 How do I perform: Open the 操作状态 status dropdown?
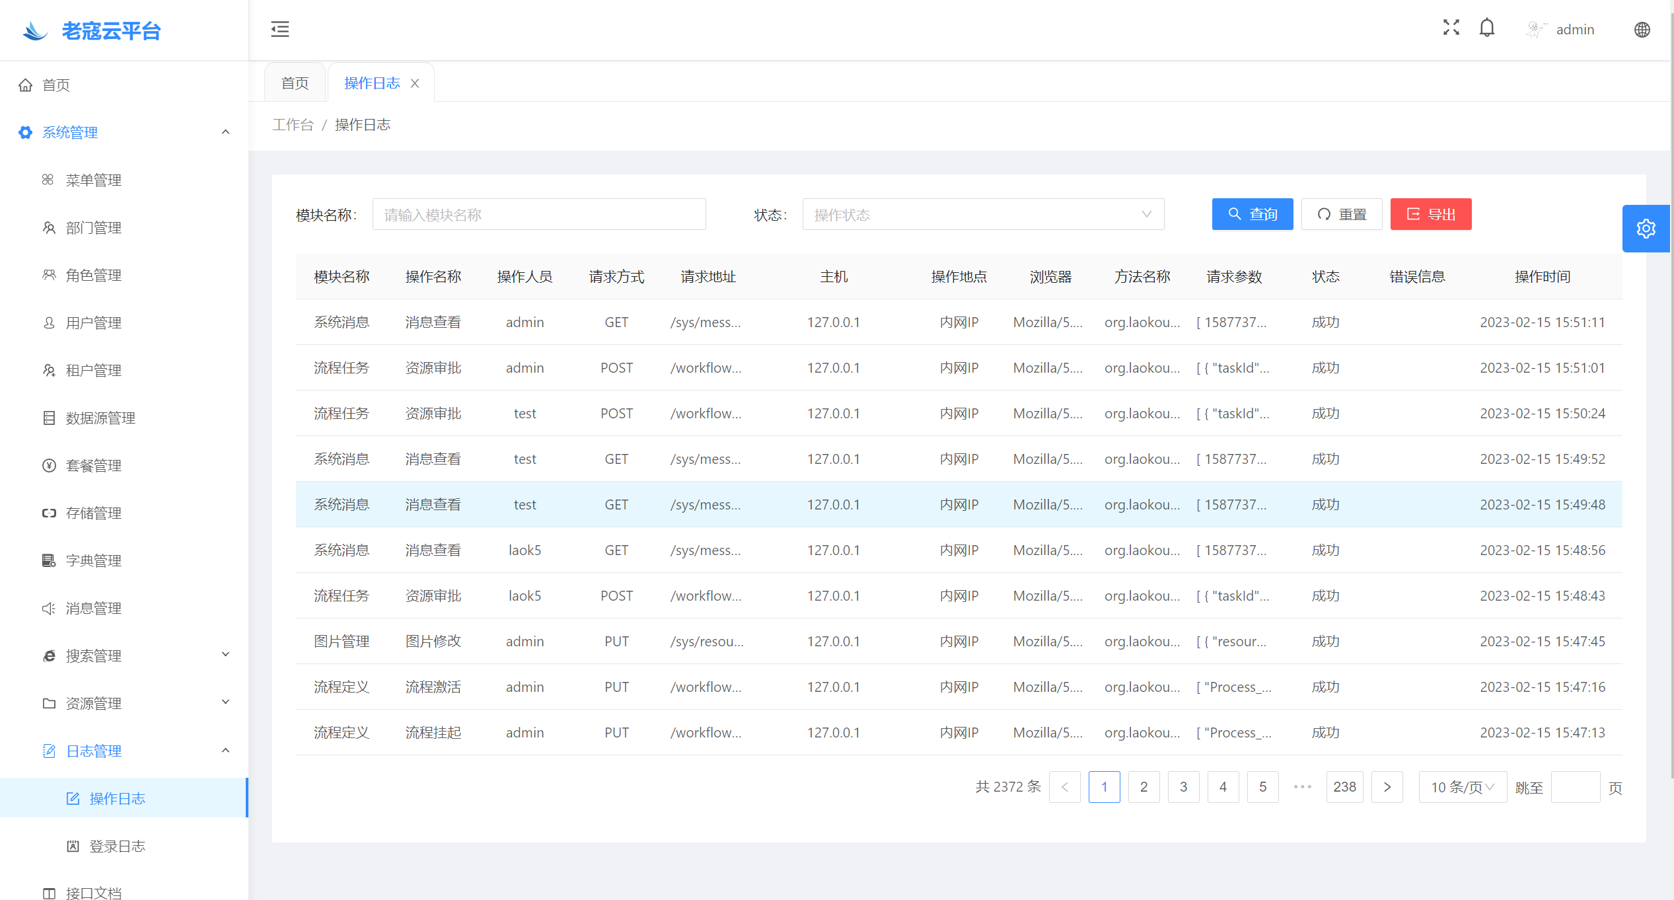(982, 215)
